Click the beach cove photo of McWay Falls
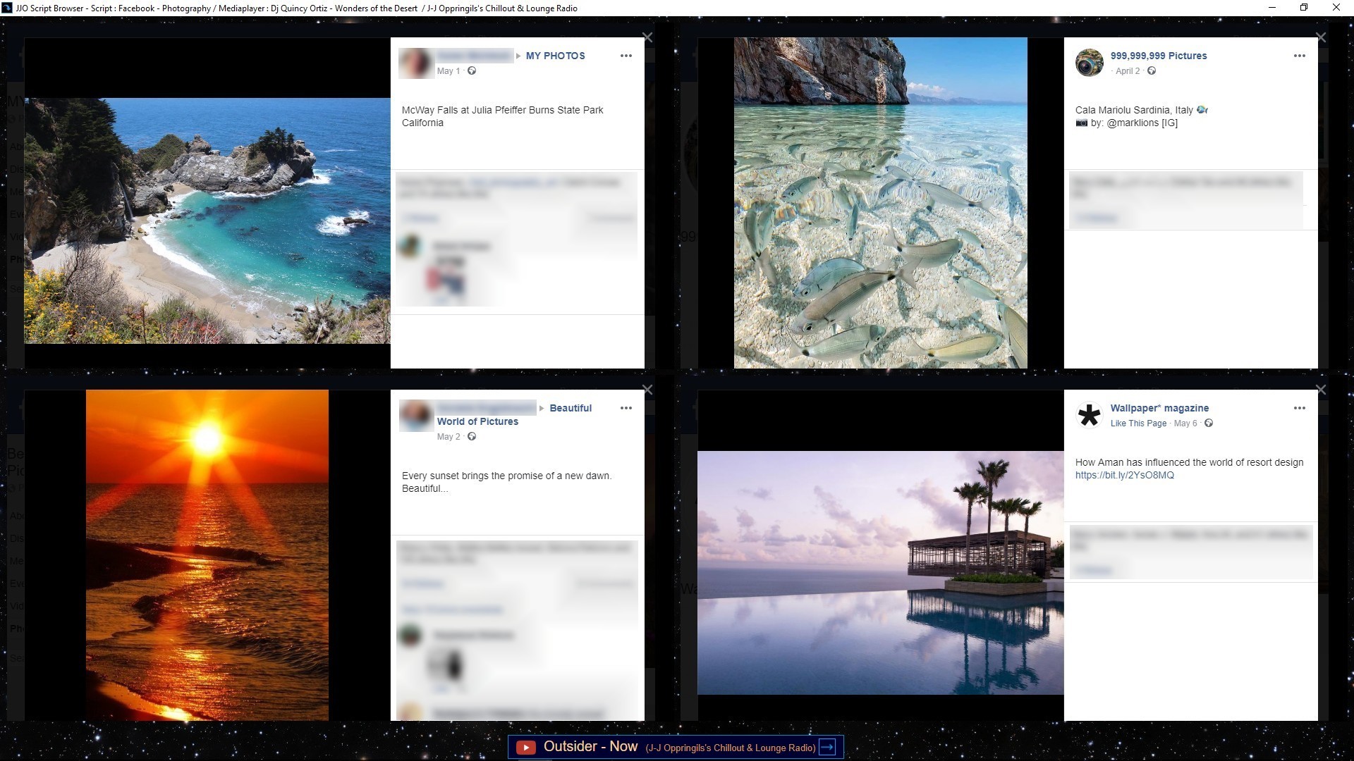 click(x=207, y=221)
